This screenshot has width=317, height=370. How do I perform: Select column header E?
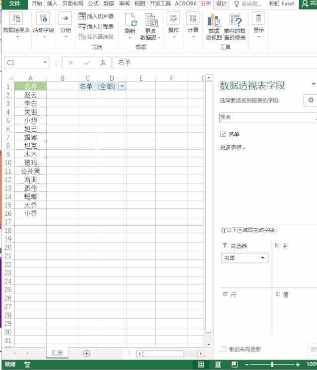[141, 78]
